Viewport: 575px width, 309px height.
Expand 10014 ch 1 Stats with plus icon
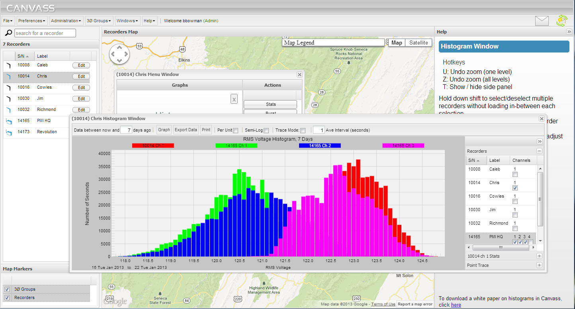click(540, 256)
